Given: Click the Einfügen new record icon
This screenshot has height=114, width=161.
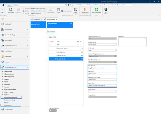Looking at the screenshot, I should coord(11,10).
